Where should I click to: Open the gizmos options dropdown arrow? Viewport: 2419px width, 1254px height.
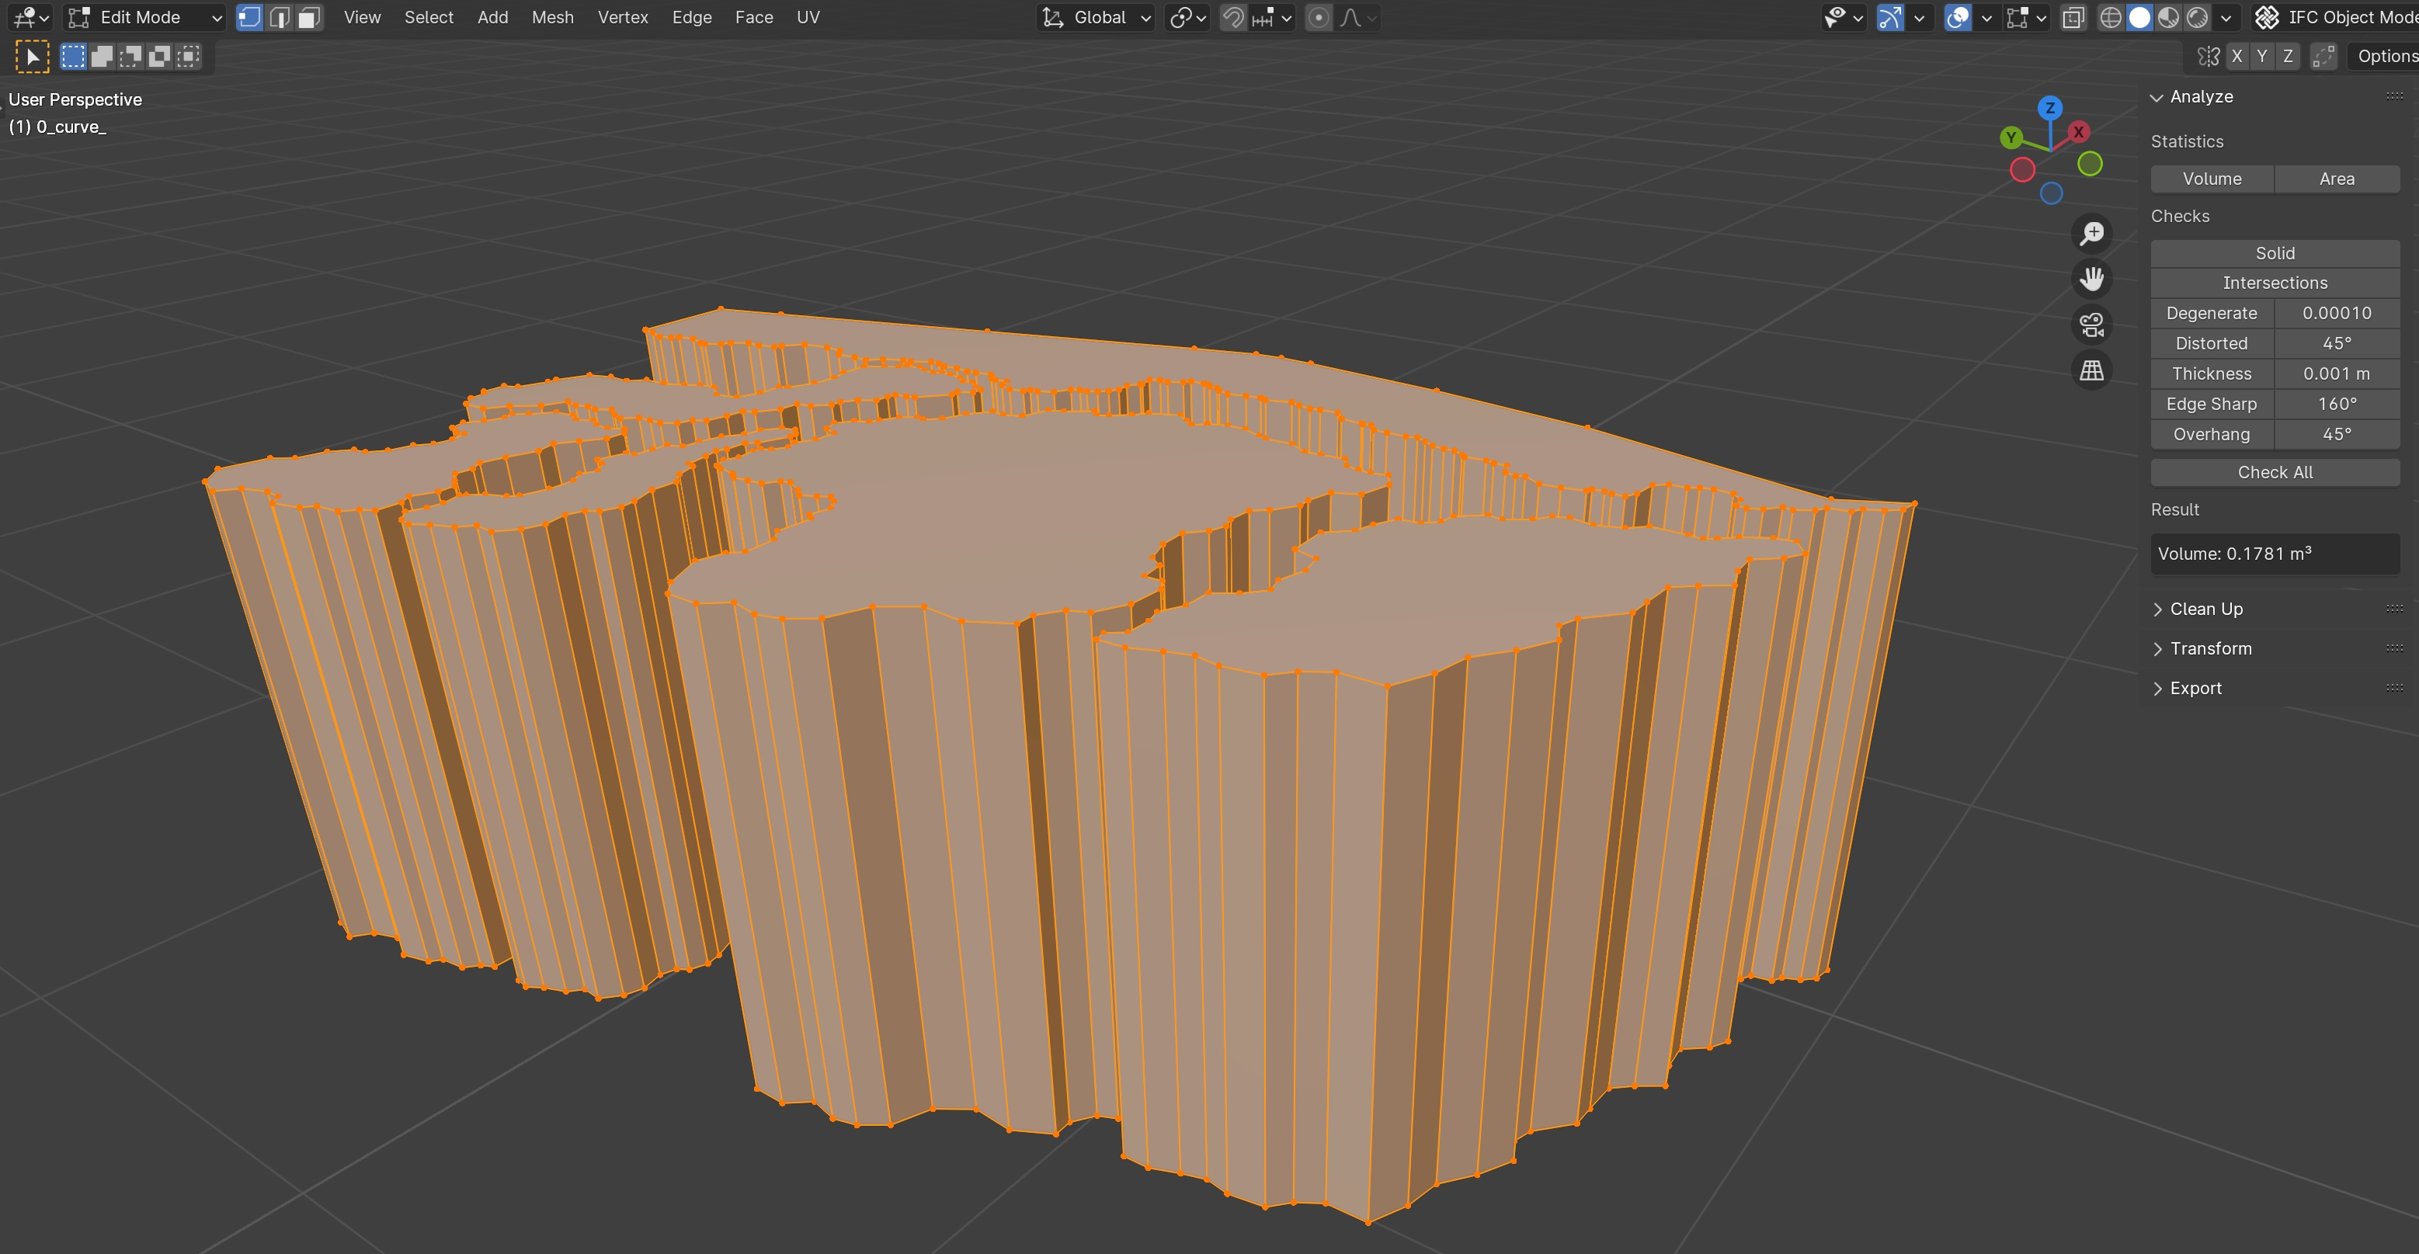[1918, 17]
